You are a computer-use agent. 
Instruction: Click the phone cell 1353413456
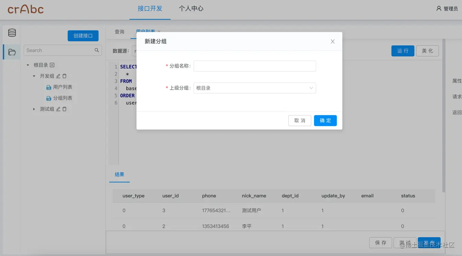tap(216, 226)
